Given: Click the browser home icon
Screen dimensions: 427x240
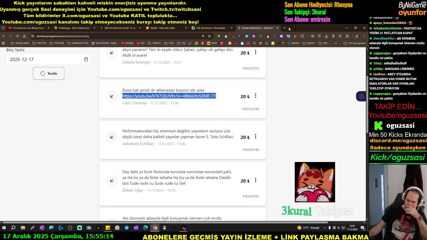Looking at the screenshot, I should click(24, 36).
